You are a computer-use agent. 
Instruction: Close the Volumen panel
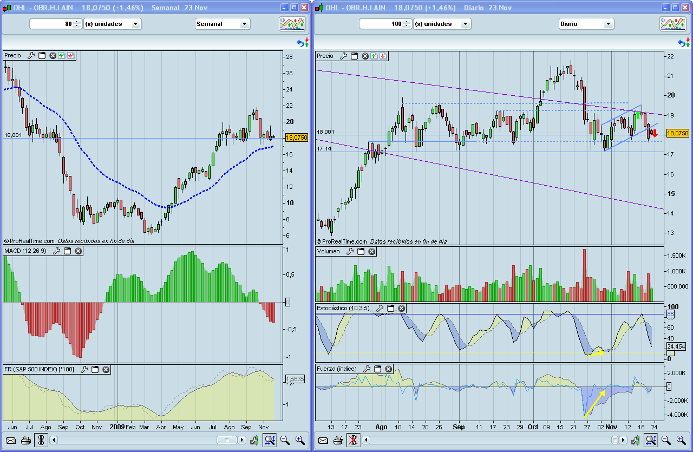371,251
